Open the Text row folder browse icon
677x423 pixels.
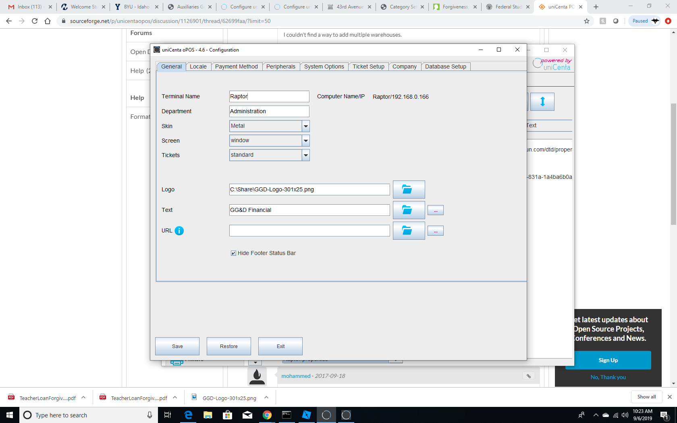tap(409, 210)
